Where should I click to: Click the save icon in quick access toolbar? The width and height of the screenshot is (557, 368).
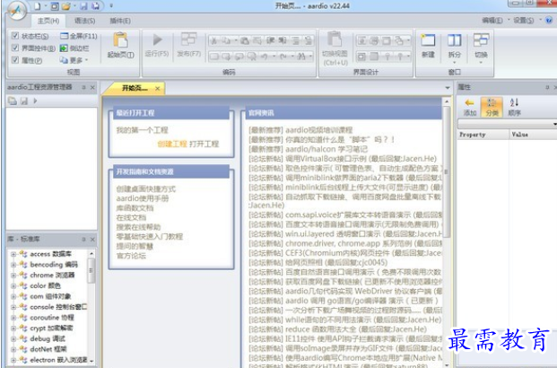[83, 6]
